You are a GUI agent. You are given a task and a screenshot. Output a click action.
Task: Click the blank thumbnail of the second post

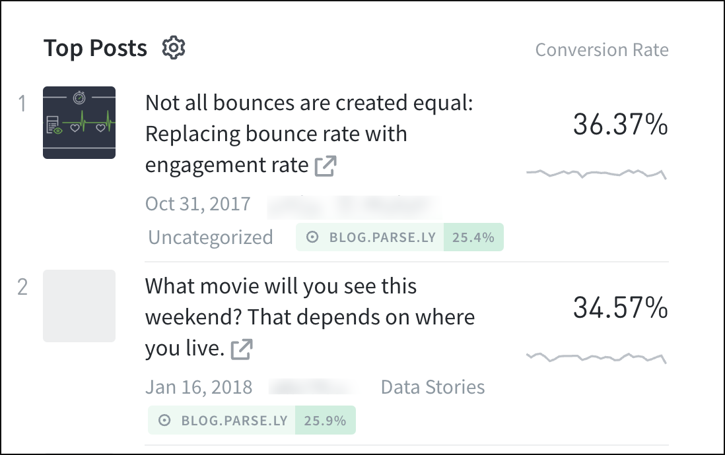tap(79, 307)
